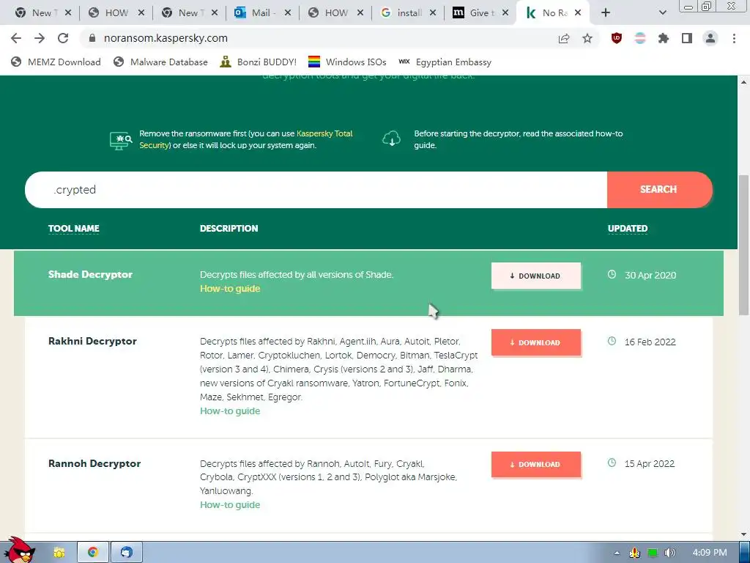Open Rakhni Decryptor How-to guide

click(230, 411)
